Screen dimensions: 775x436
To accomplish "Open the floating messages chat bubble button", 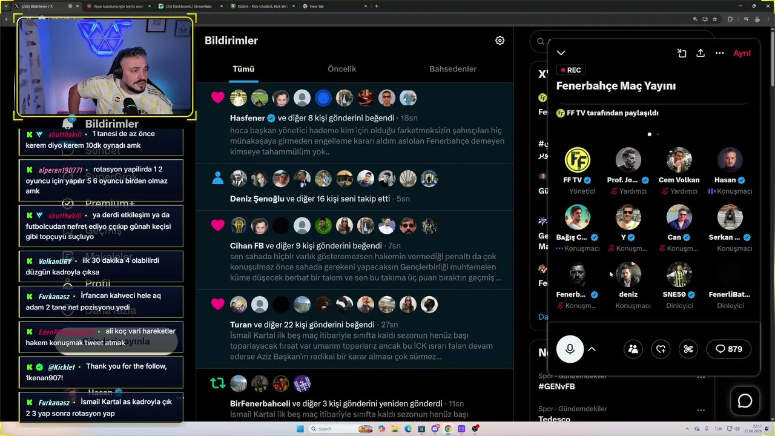I will coord(745,400).
